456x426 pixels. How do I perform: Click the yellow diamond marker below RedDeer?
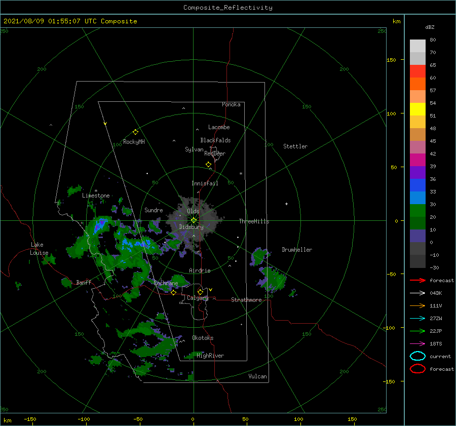[209, 165]
